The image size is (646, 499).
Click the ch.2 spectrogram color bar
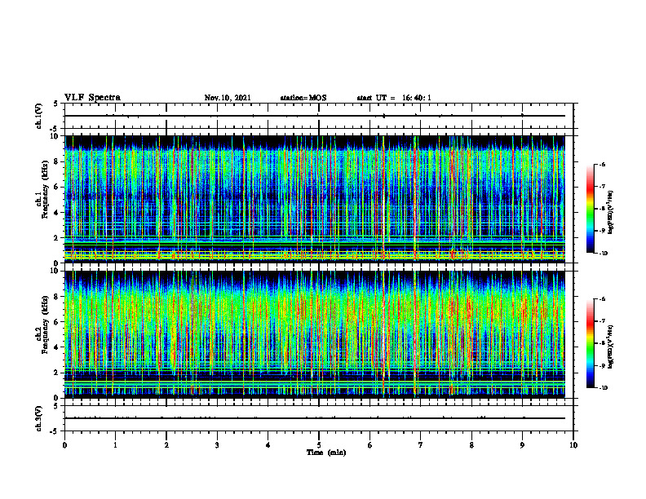click(591, 343)
